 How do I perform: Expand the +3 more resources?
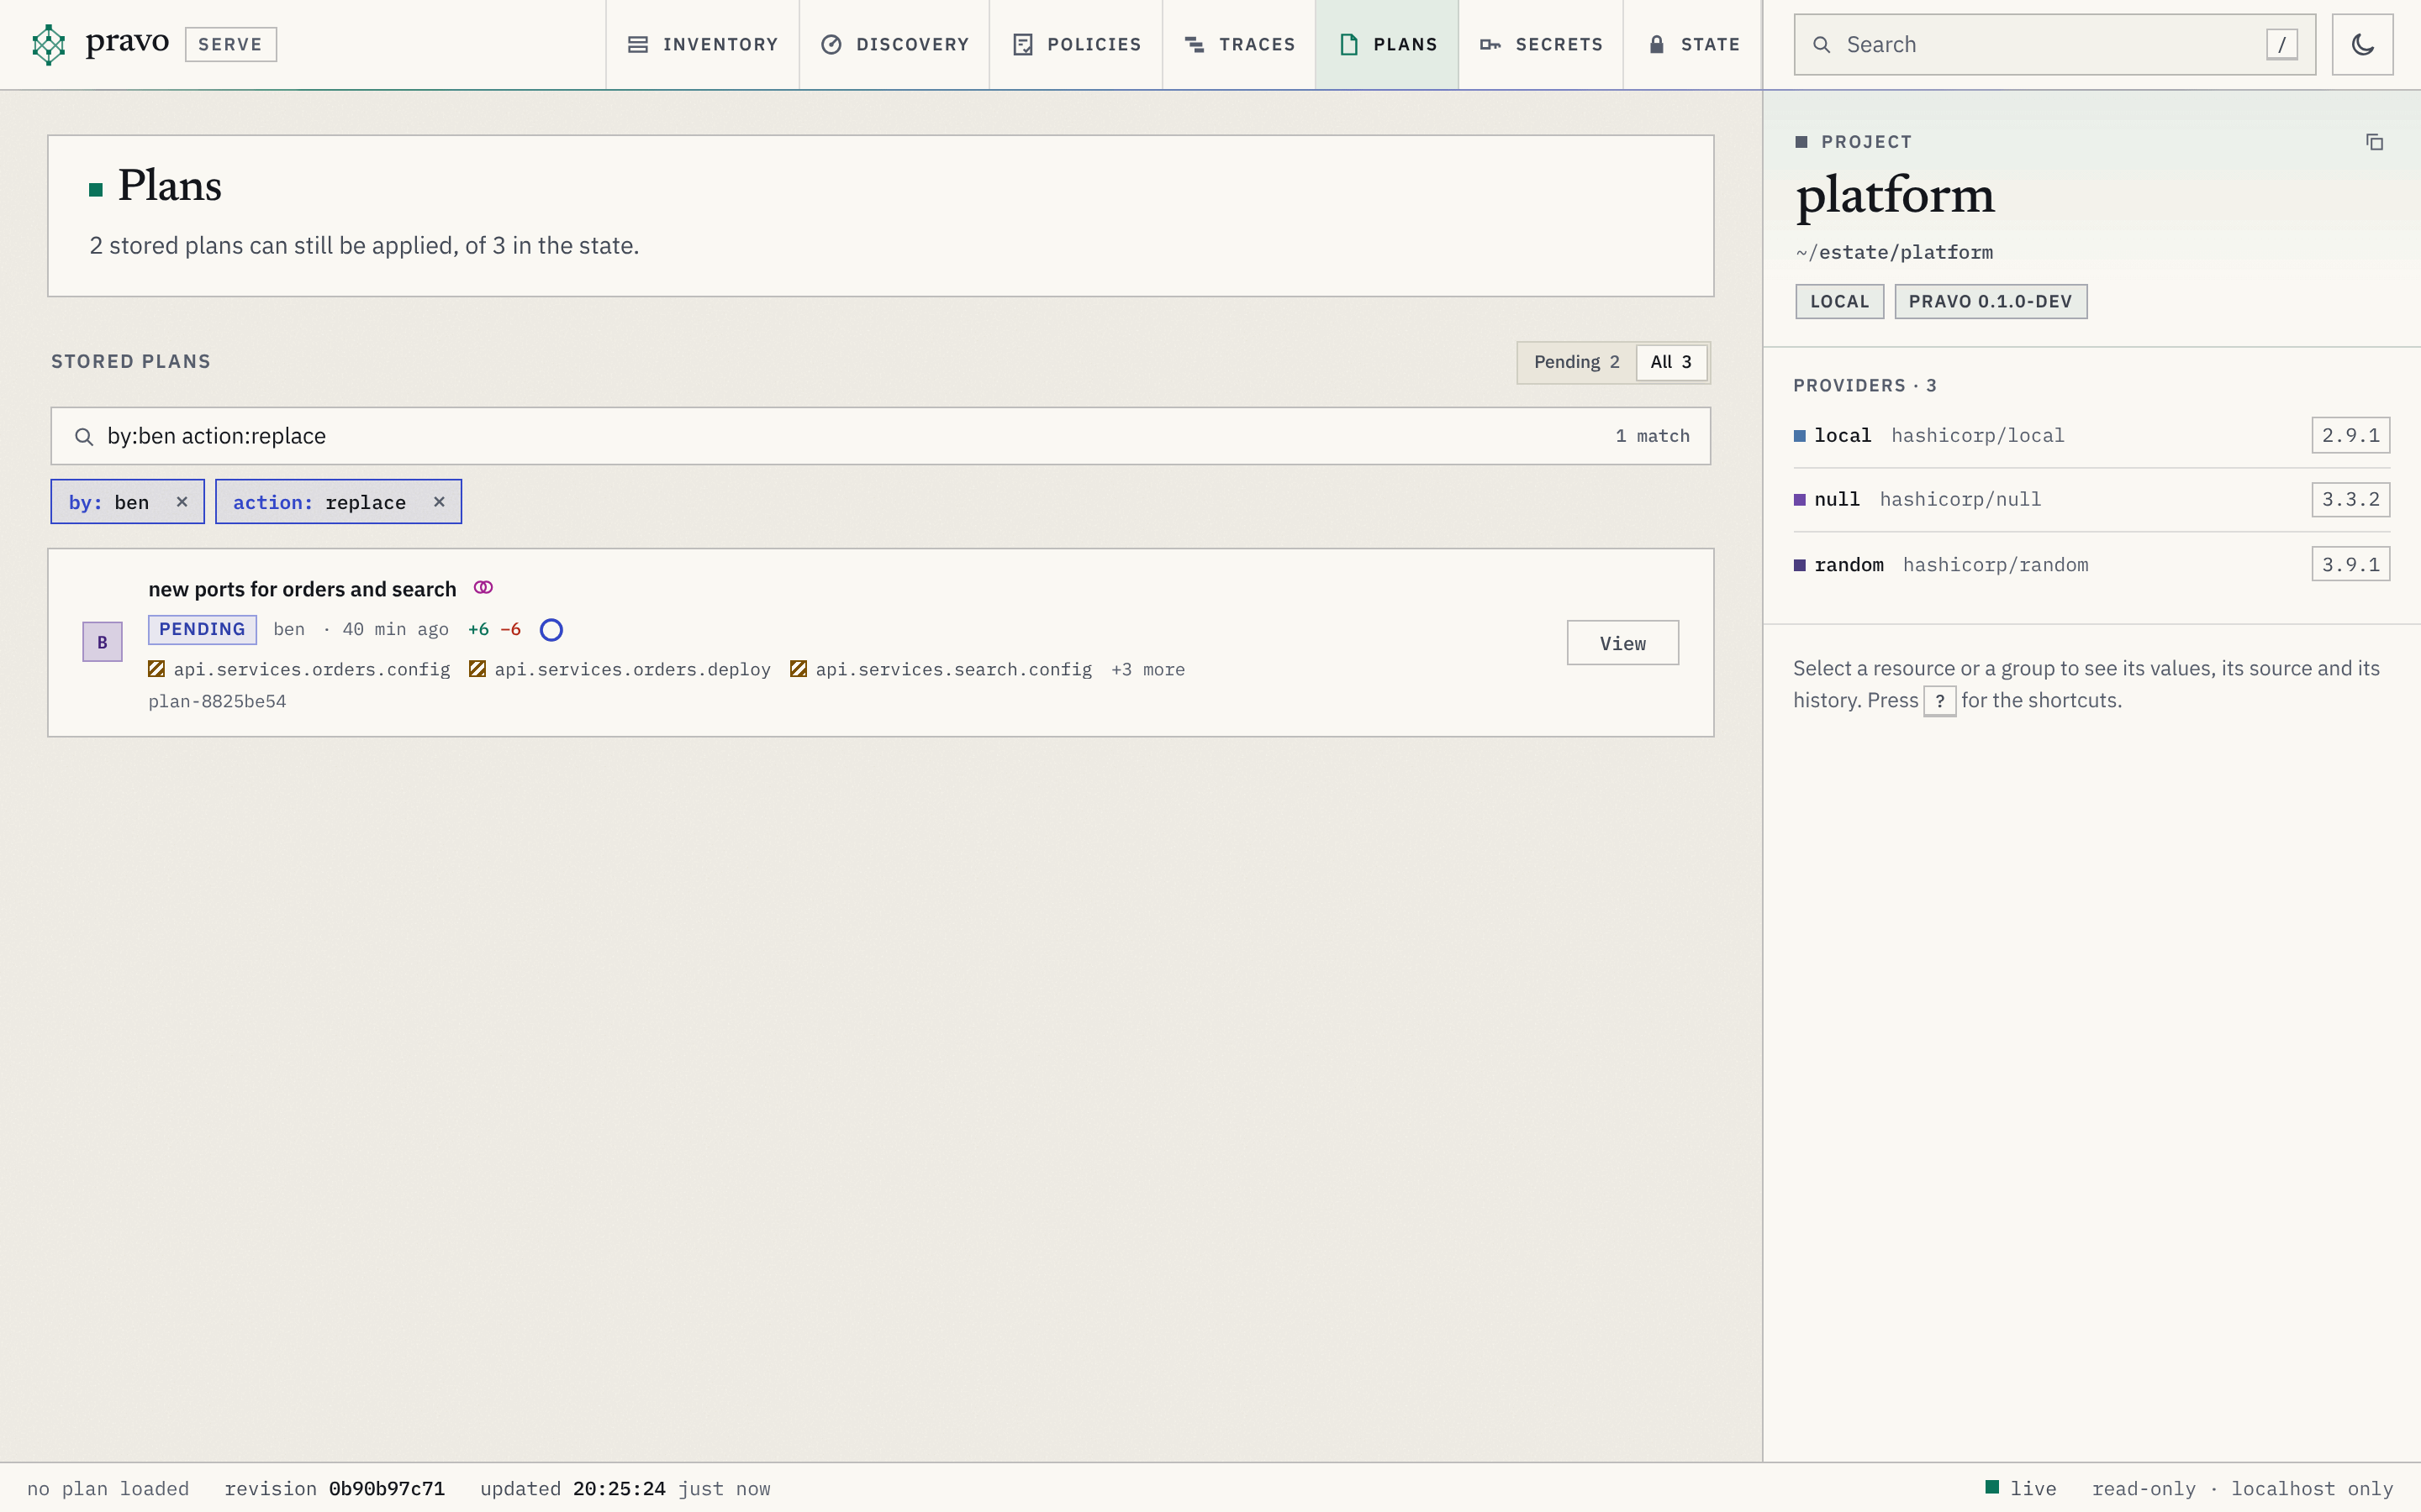(x=1147, y=669)
